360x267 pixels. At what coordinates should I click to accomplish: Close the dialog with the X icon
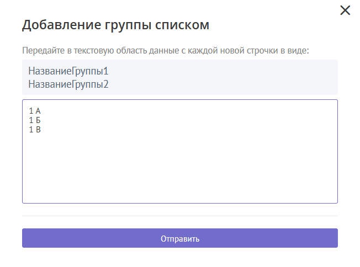click(345, 10)
